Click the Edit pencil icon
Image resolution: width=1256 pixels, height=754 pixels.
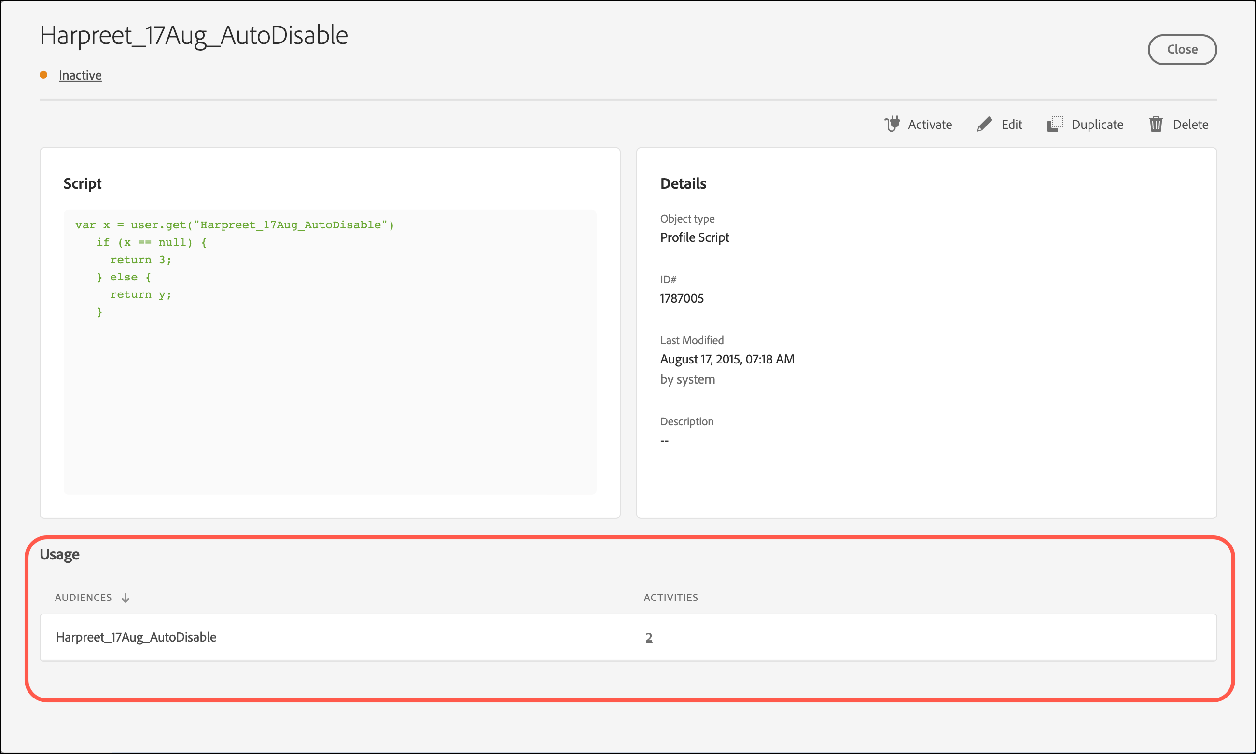click(984, 124)
